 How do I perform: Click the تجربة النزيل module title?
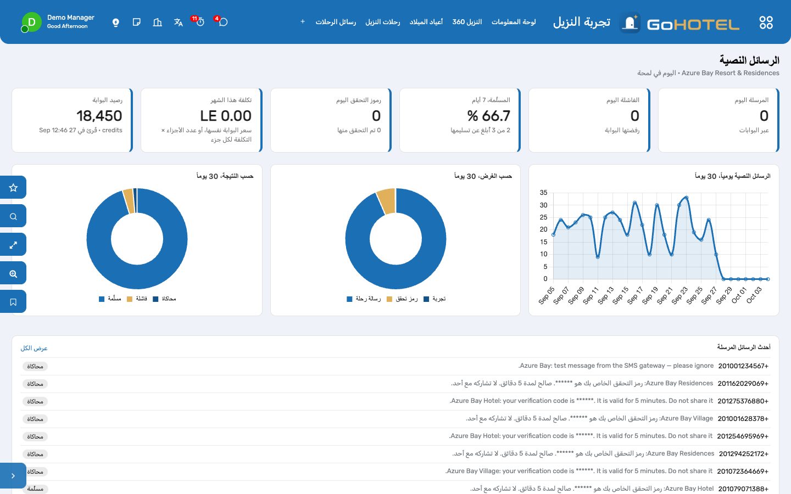[x=582, y=22]
